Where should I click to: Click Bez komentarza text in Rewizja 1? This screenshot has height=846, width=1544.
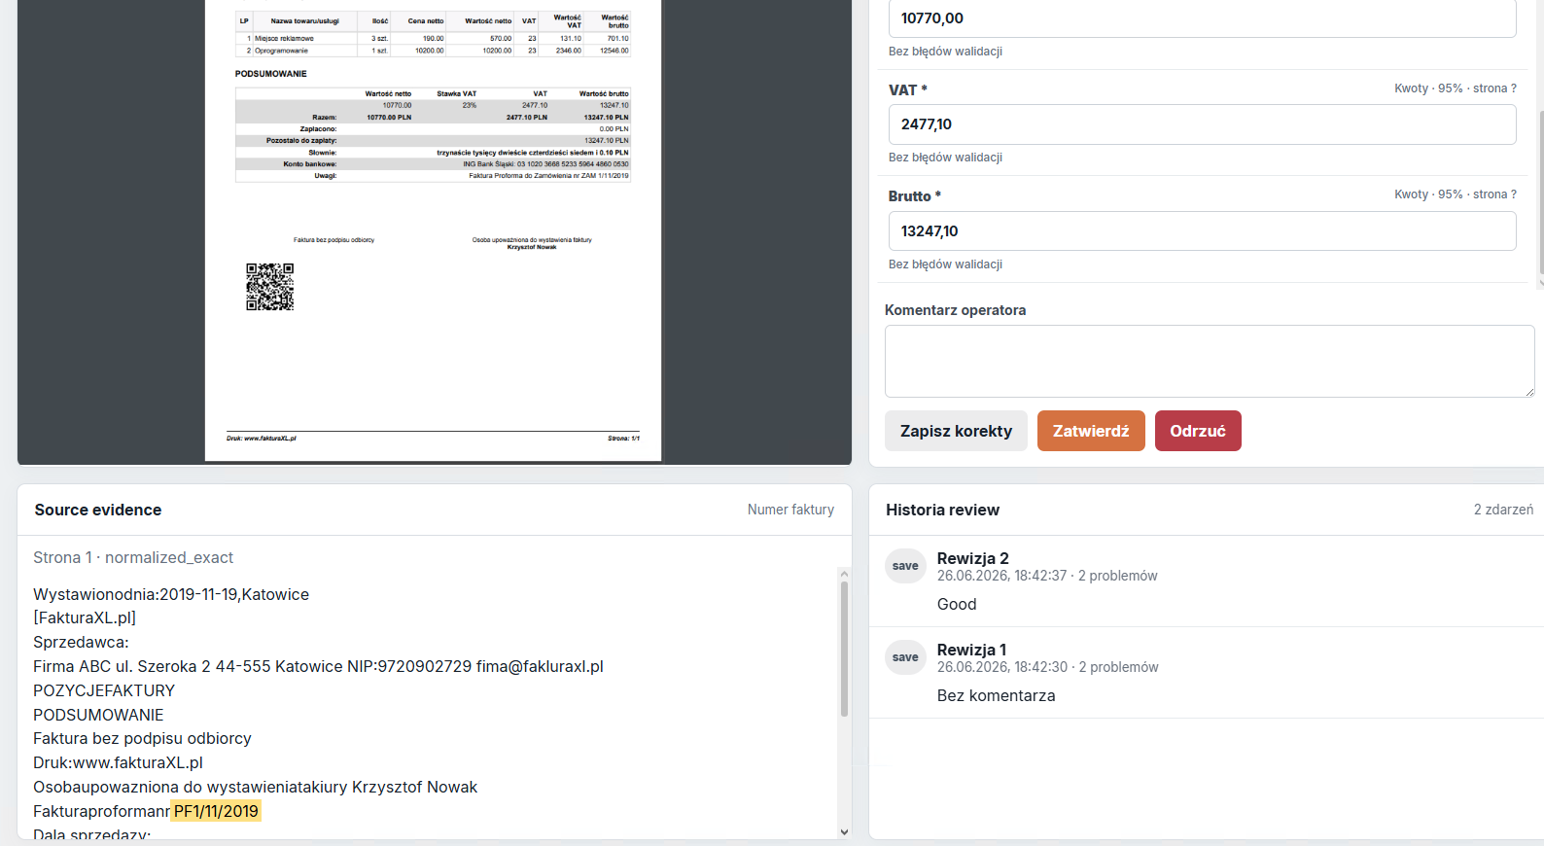996,695
